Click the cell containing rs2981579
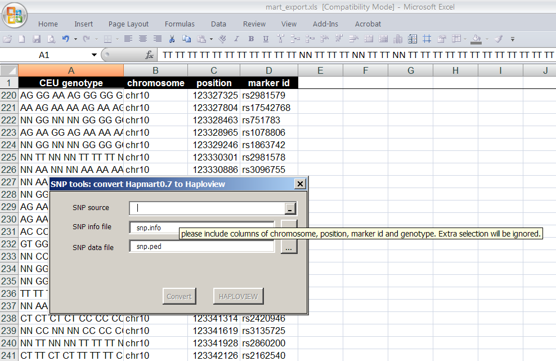Image resolution: width=556 pixels, height=361 pixels. [x=269, y=95]
